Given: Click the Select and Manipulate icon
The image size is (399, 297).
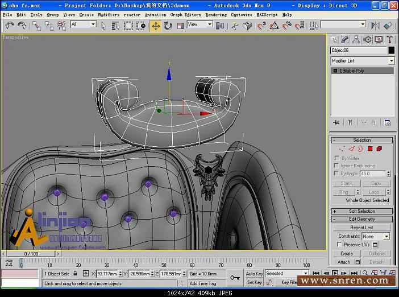Looking at the screenshot, I should coord(235,26).
